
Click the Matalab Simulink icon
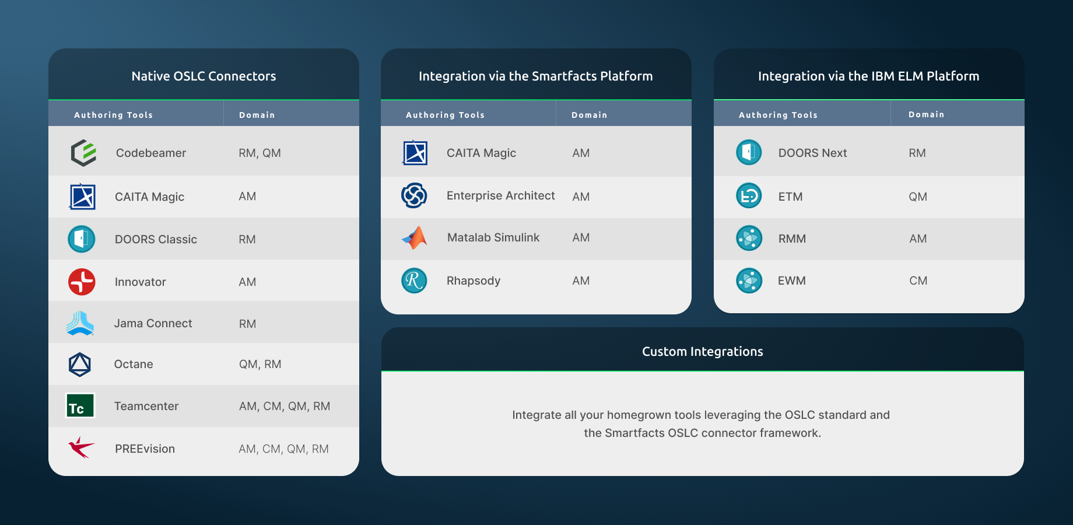point(415,237)
